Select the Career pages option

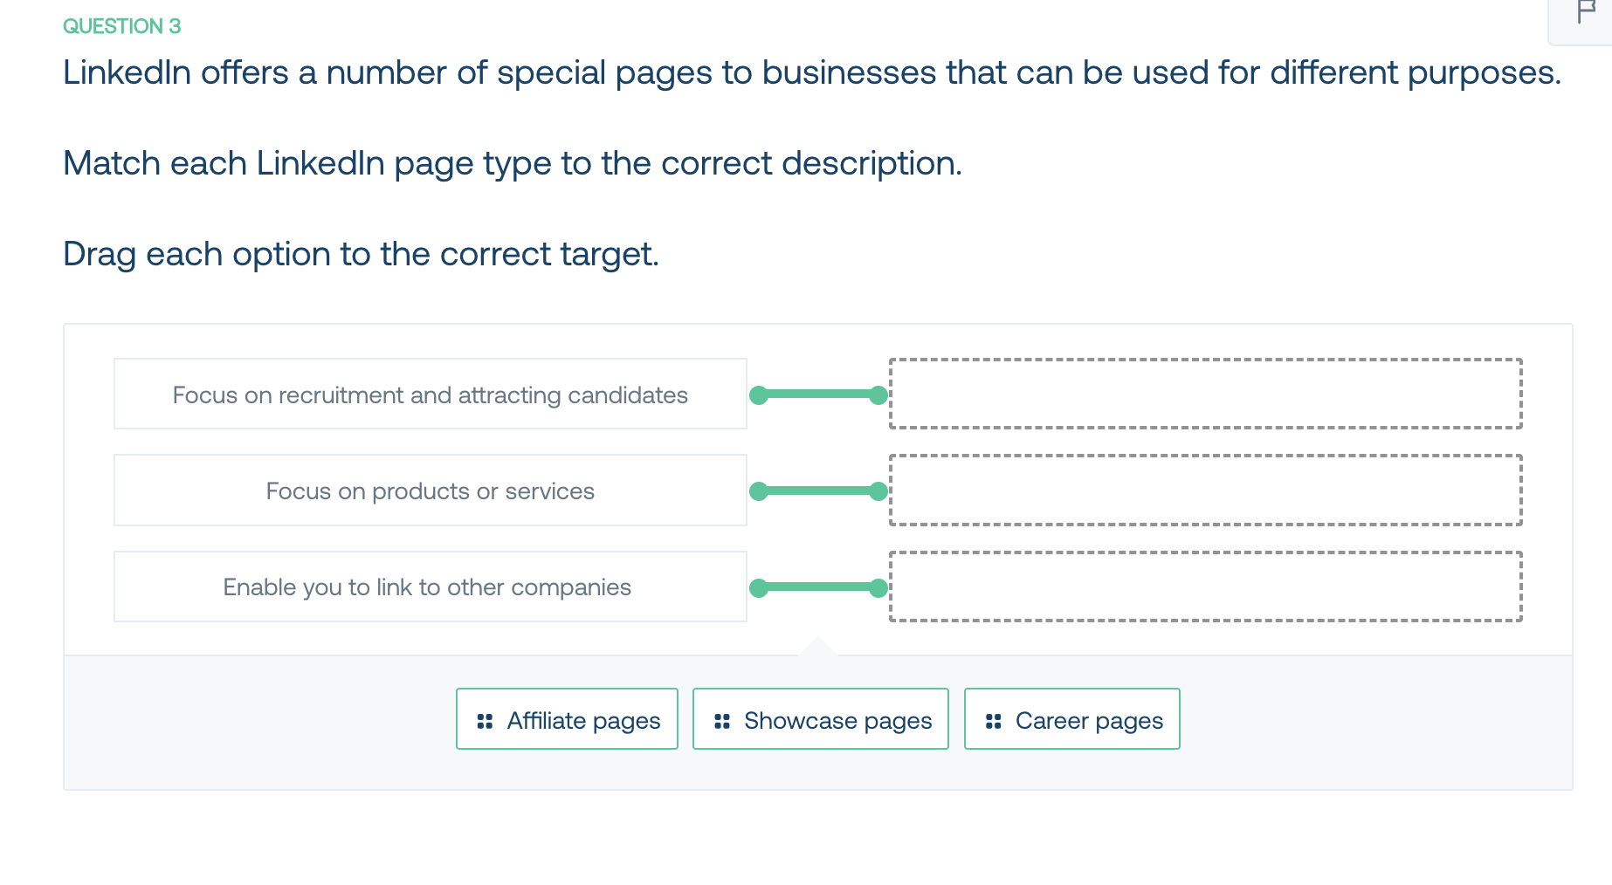1072,719
